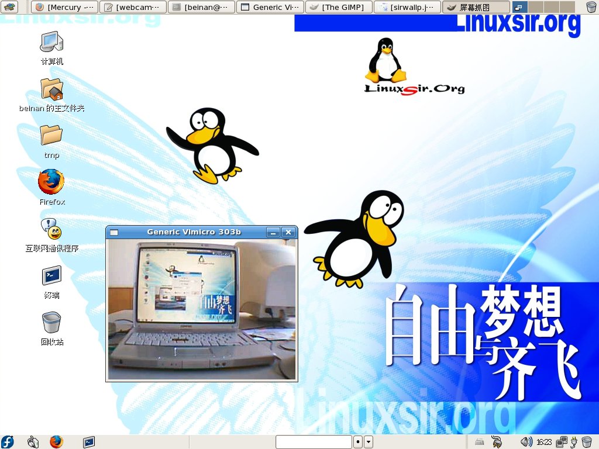Open the Fedora main menu on the bottom panel

tap(7, 442)
